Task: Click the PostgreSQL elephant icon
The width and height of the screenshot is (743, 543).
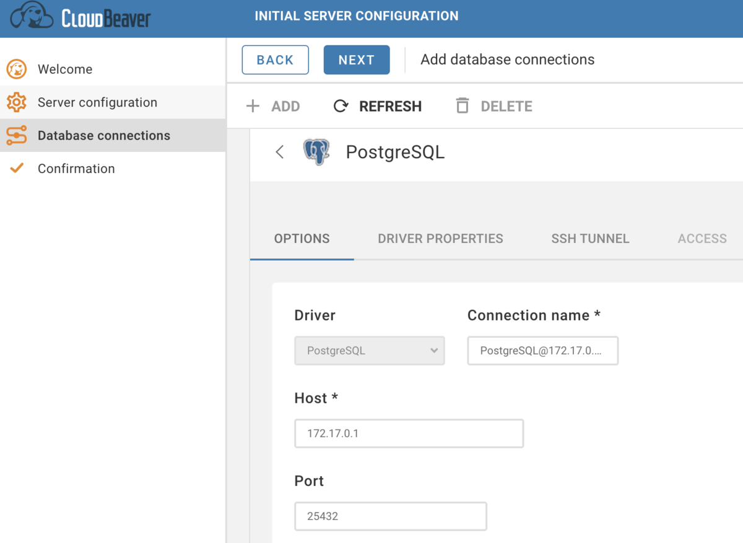Action: tap(316, 152)
